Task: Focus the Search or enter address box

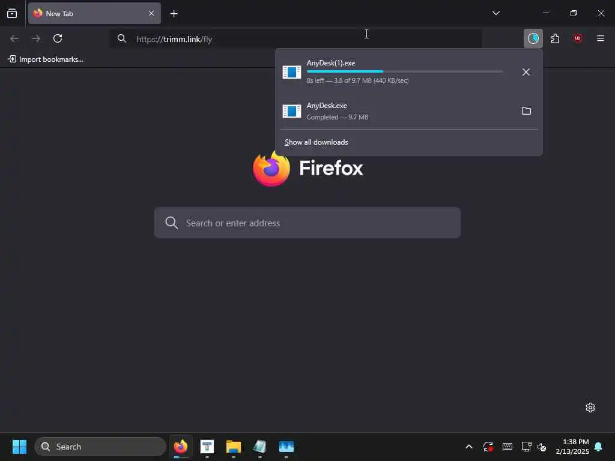Action: tap(307, 223)
